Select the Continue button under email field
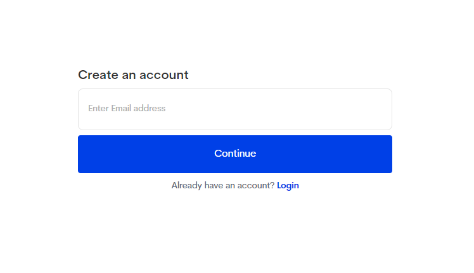 click(235, 154)
